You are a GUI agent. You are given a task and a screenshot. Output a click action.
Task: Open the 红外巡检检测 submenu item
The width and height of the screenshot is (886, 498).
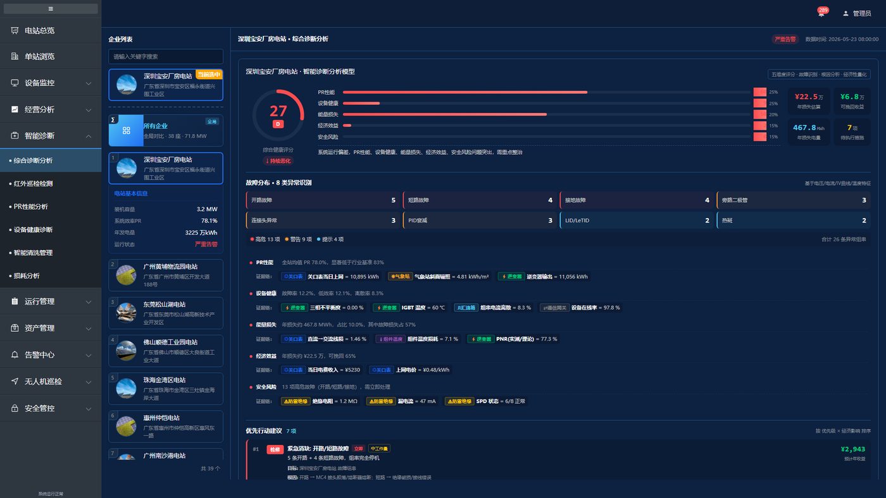tap(51, 183)
